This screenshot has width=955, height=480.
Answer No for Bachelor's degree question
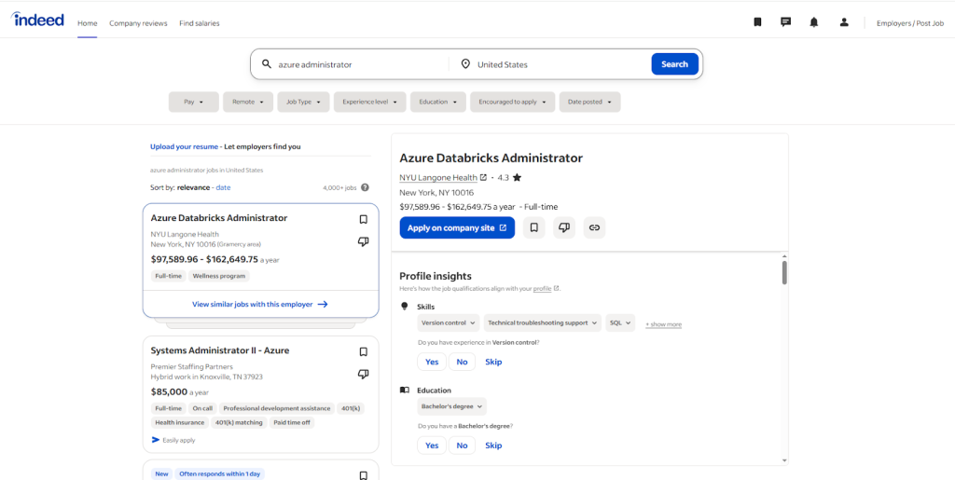point(462,446)
